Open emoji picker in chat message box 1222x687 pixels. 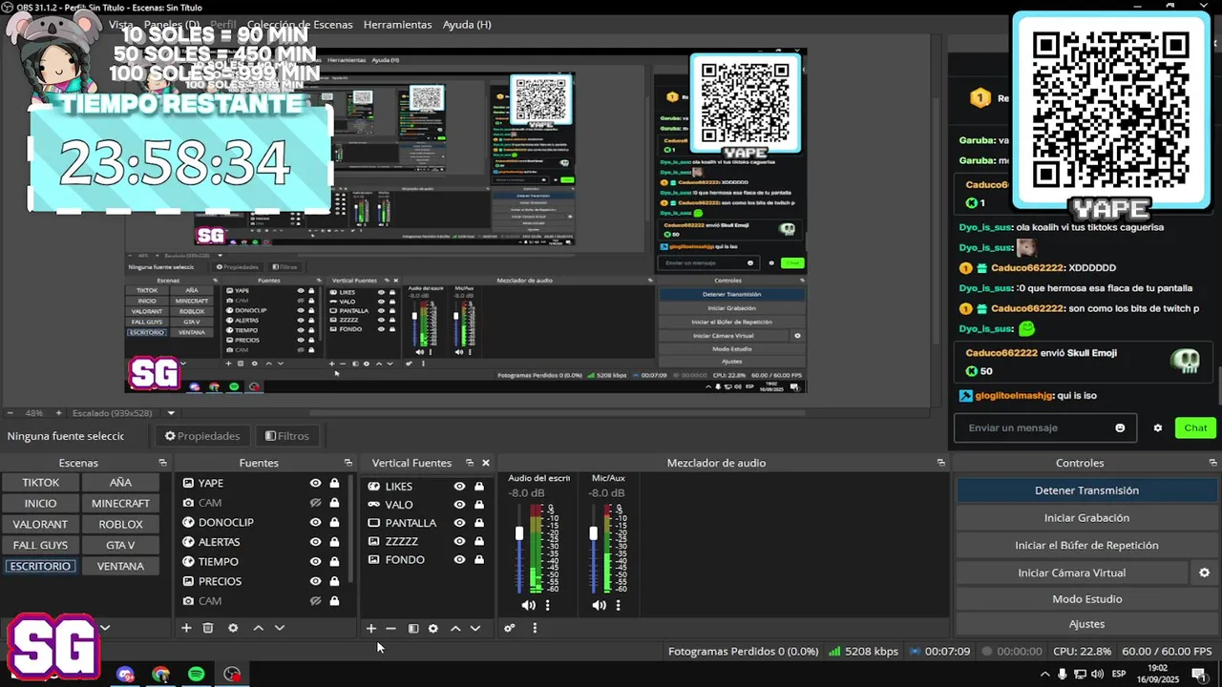coord(1120,427)
